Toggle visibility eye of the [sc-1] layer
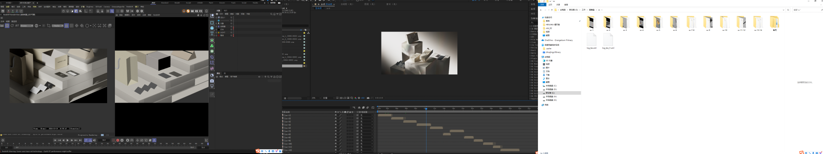The height and width of the screenshot is (154, 823). [336, 115]
